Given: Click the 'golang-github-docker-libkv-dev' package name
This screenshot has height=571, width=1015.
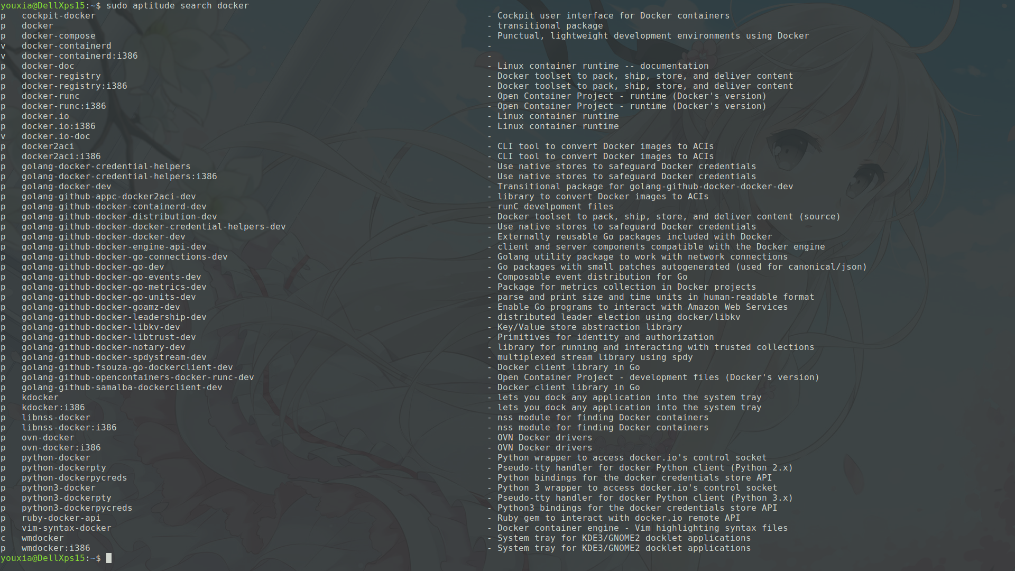Looking at the screenshot, I should 101,327.
